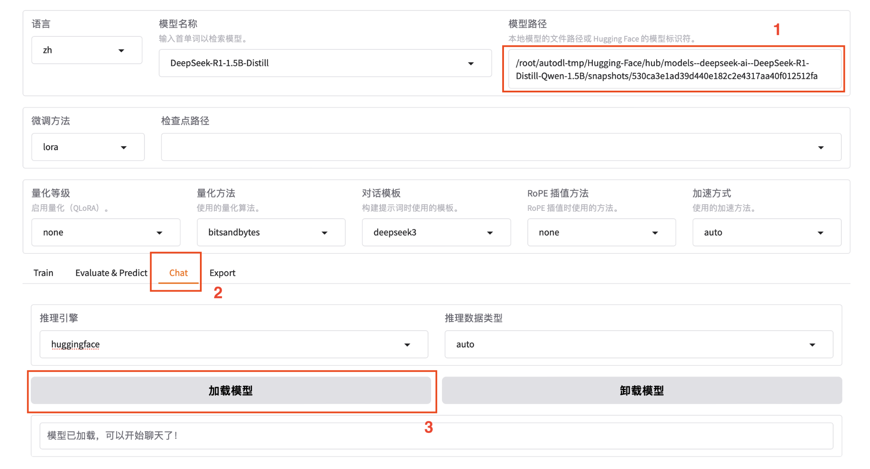Open the 量化等级 quantization level dropdown
The image size is (870, 469).
coord(105,233)
